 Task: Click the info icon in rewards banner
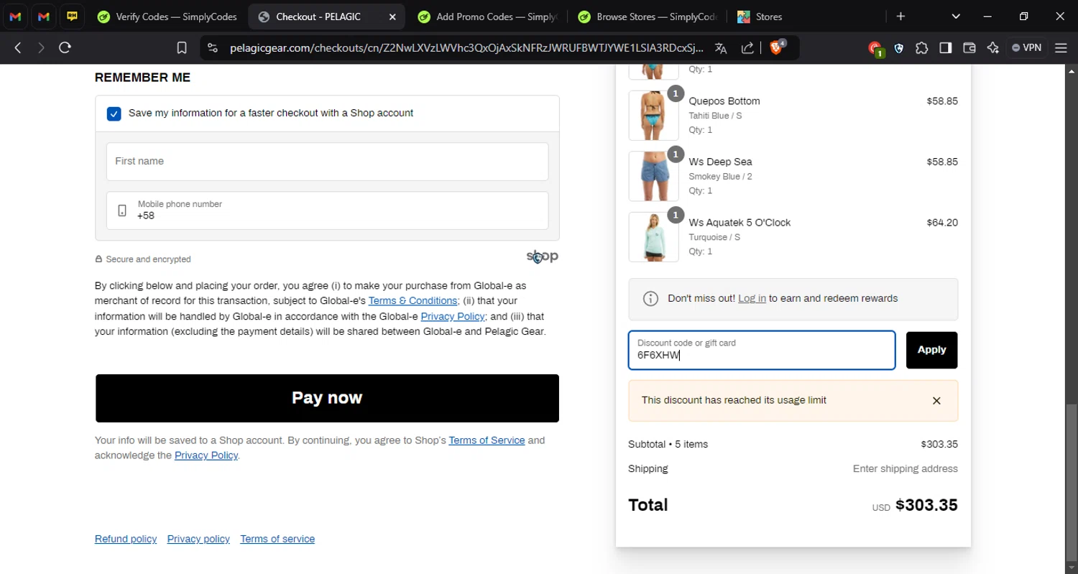point(650,299)
